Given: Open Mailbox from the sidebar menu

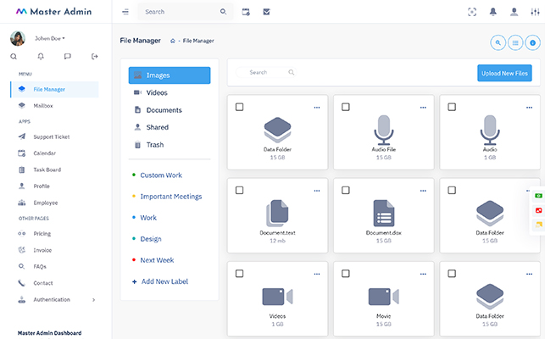Looking at the screenshot, I should coord(43,106).
